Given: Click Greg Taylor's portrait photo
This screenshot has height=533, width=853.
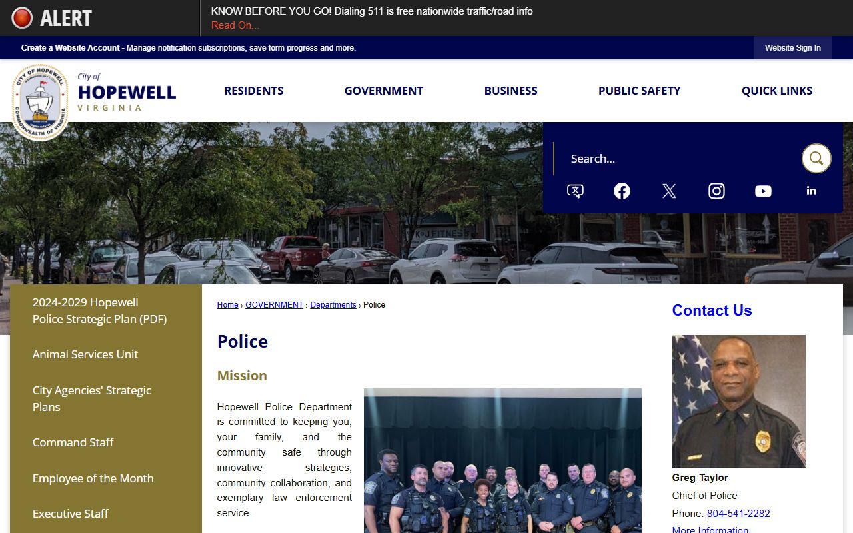Looking at the screenshot, I should tap(739, 402).
